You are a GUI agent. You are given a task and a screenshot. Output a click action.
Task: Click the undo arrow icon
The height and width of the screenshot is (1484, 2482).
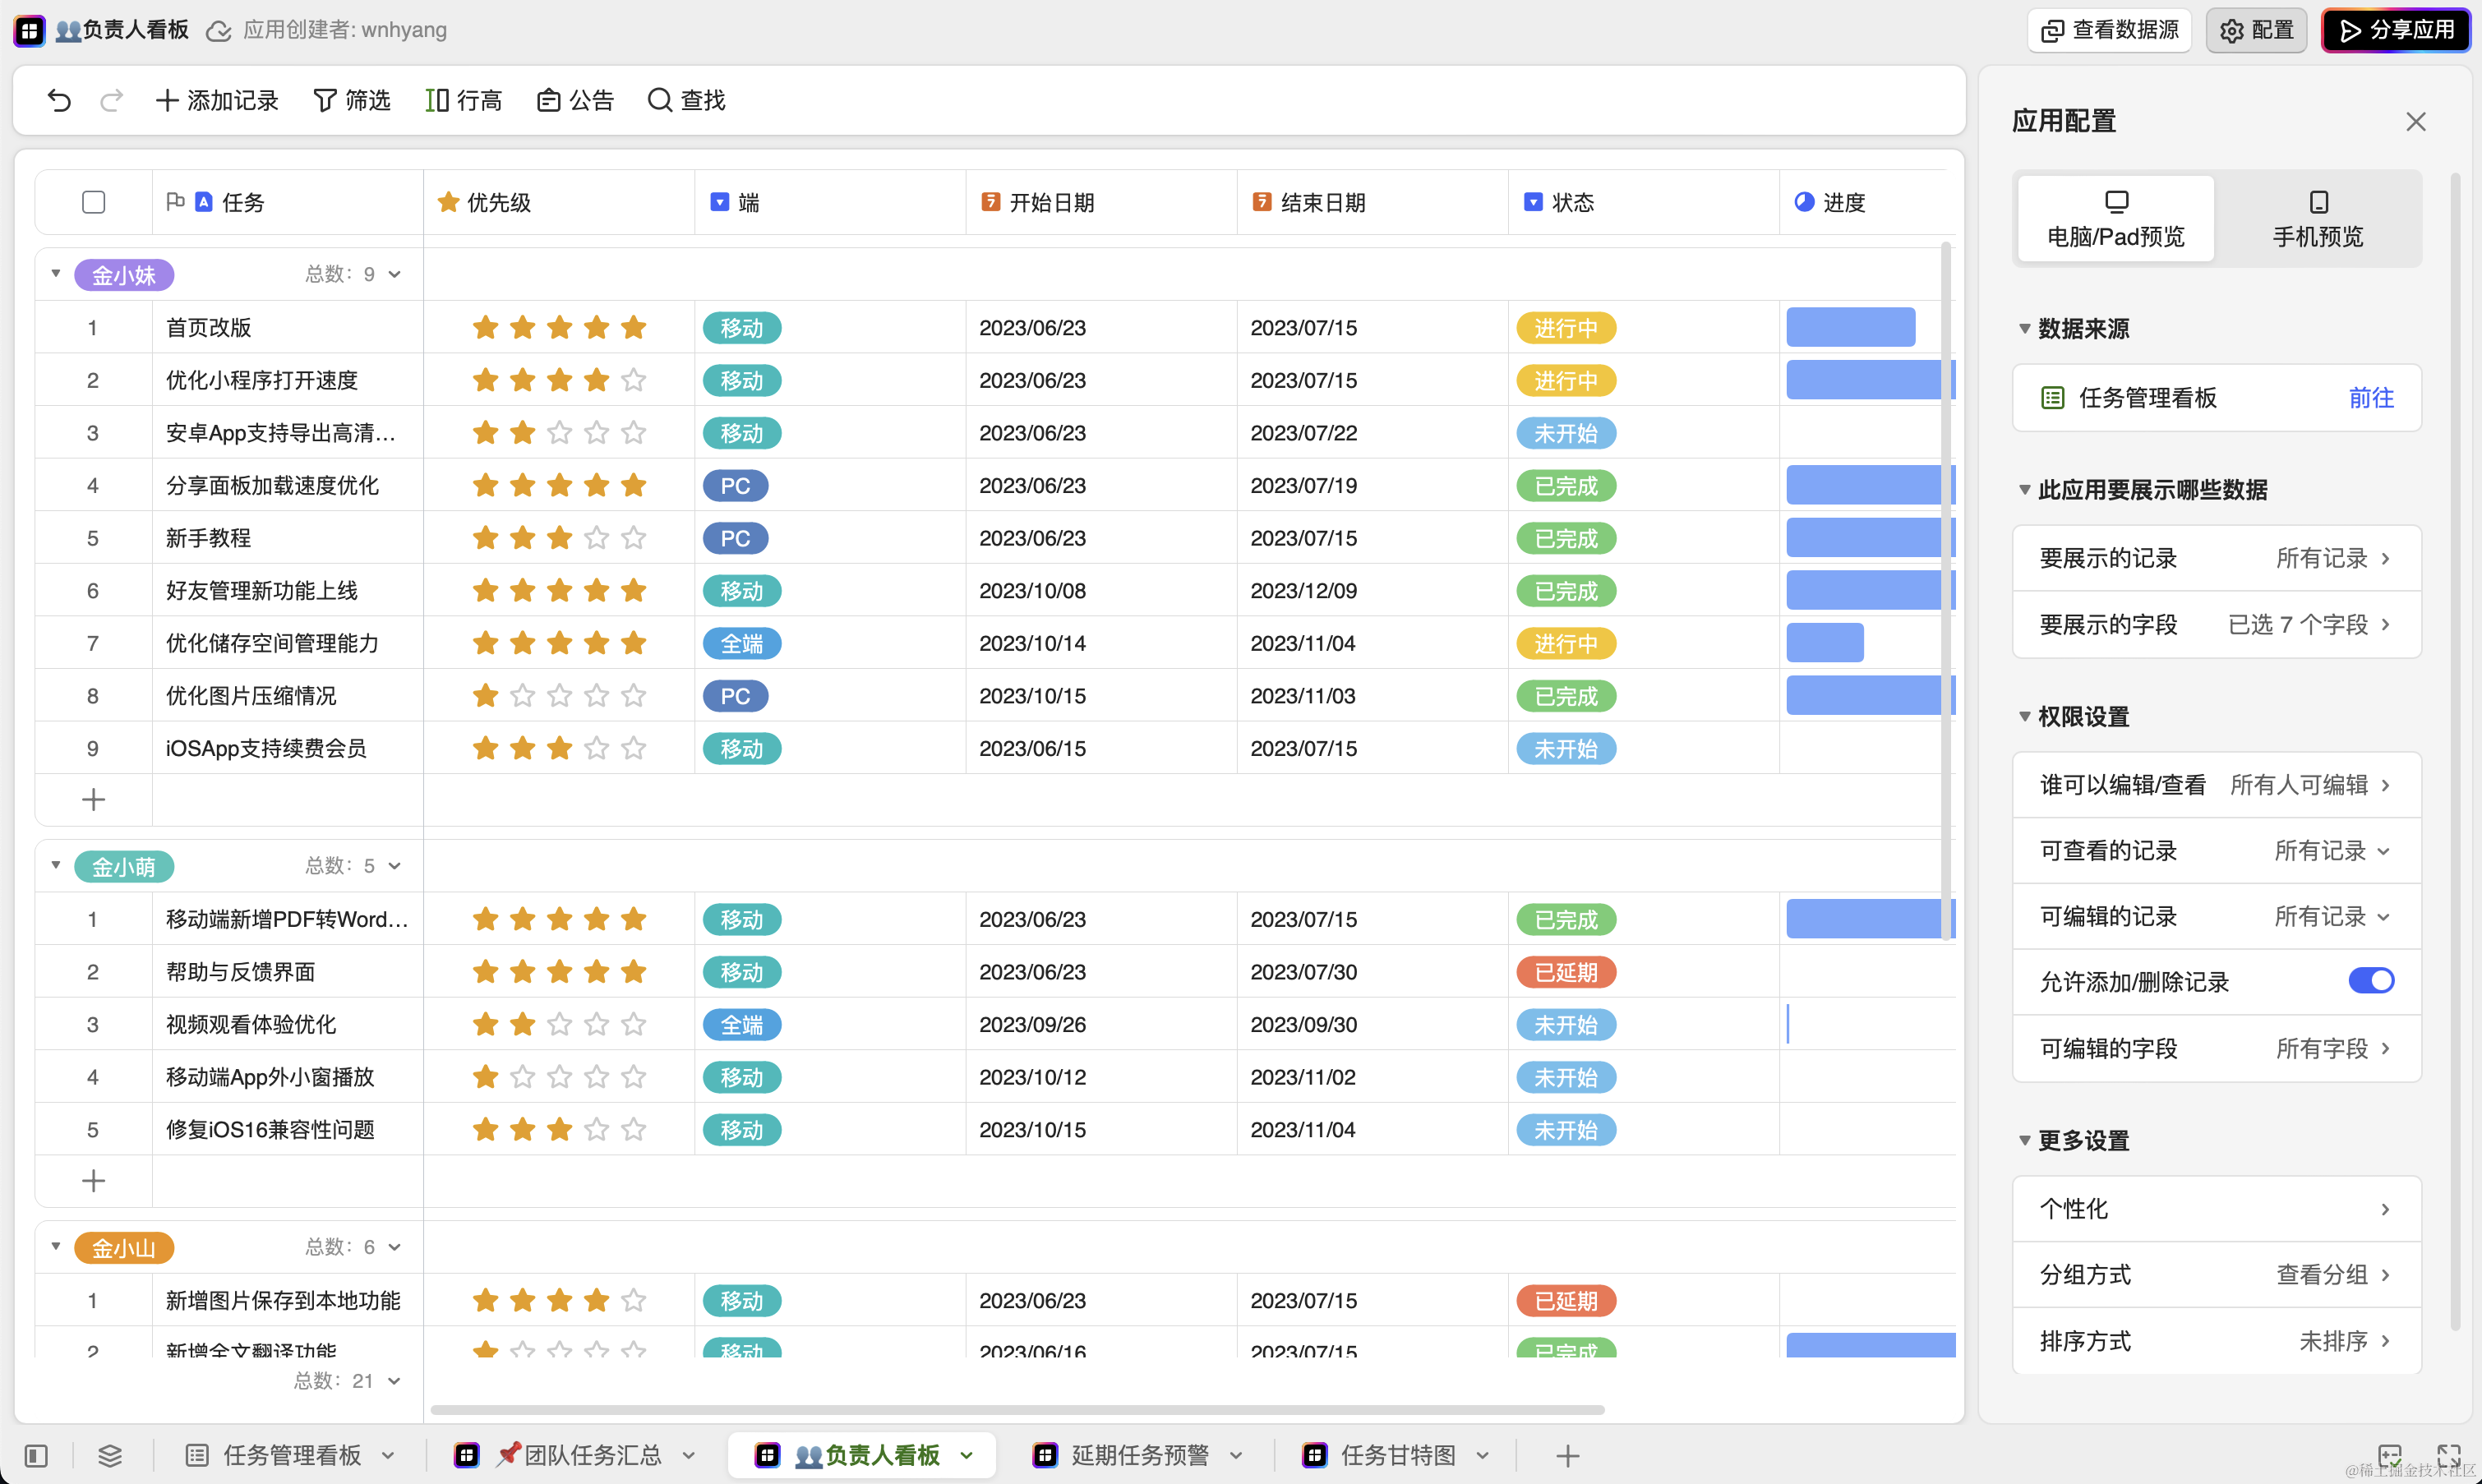[59, 100]
